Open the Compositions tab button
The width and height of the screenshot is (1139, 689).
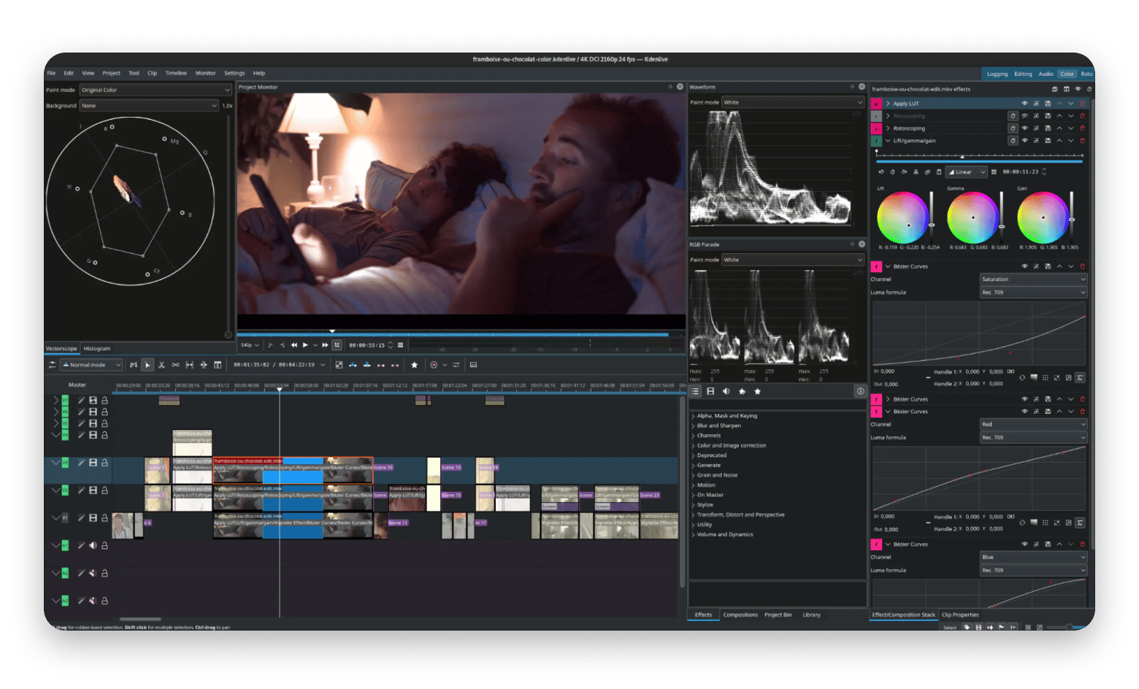click(740, 615)
